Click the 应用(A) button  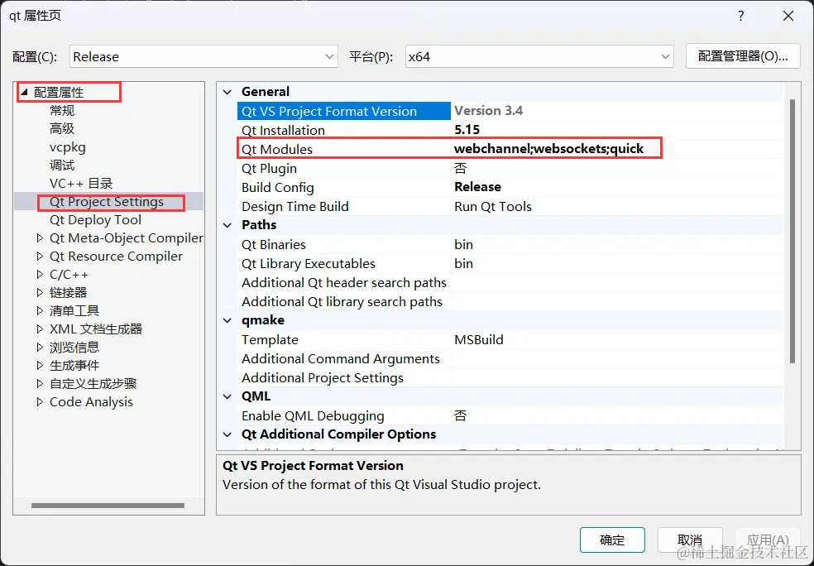(x=768, y=540)
